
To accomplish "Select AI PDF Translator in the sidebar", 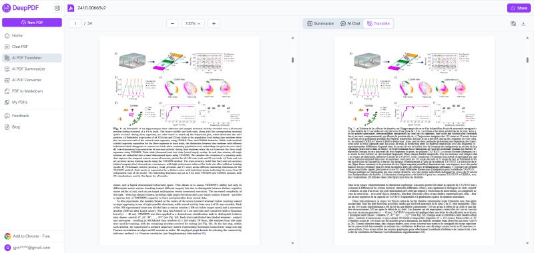I will [32, 58].
